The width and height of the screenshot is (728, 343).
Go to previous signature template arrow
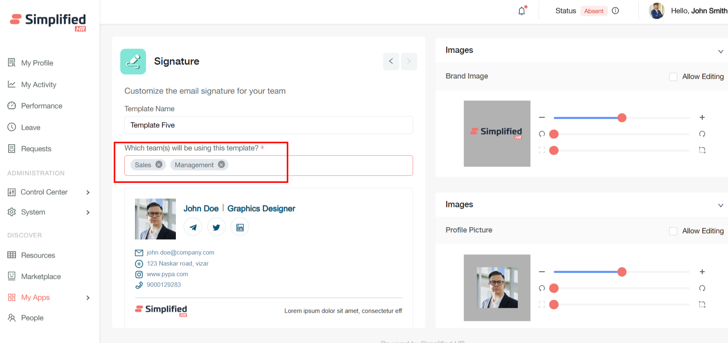(391, 61)
